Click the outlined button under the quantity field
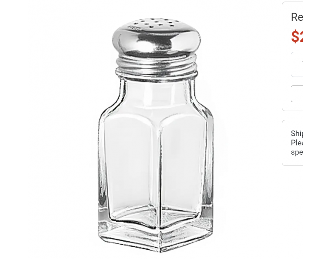Screen dimensions: 331x259 [x=297, y=94]
